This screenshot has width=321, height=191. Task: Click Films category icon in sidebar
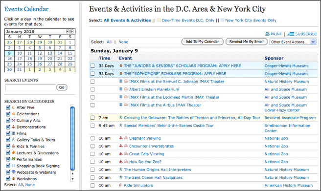(14, 133)
